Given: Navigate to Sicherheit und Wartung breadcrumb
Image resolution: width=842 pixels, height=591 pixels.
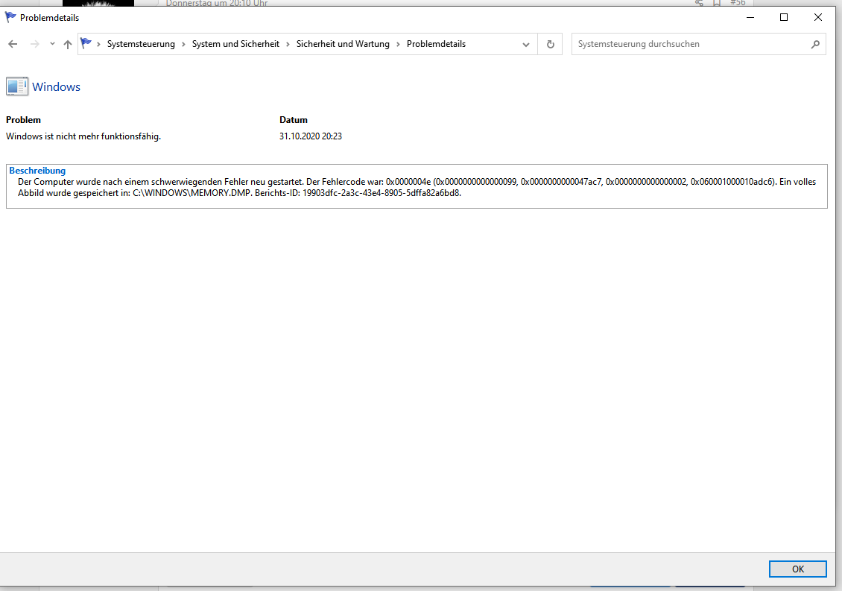Looking at the screenshot, I should 343,44.
